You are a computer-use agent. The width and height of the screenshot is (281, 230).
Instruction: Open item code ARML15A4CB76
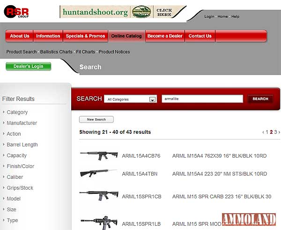(x=141, y=156)
